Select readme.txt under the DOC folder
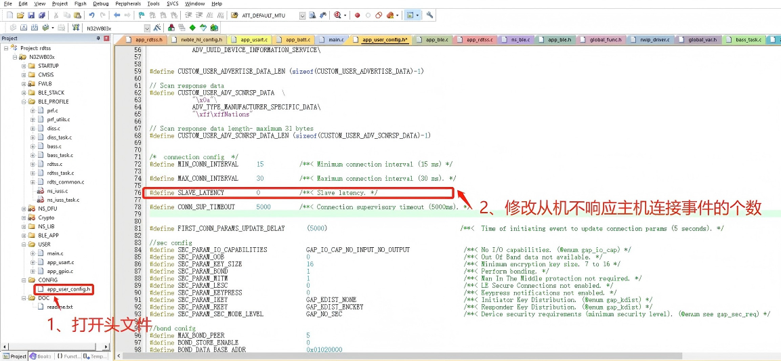781x361 pixels. [60, 307]
